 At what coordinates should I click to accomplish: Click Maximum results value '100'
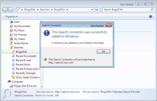[x=57, y=95]
